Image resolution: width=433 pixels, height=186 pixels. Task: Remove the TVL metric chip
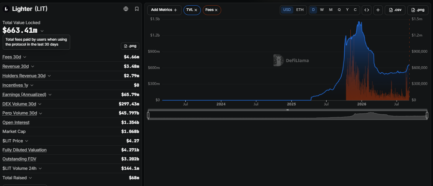coord(196,10)
